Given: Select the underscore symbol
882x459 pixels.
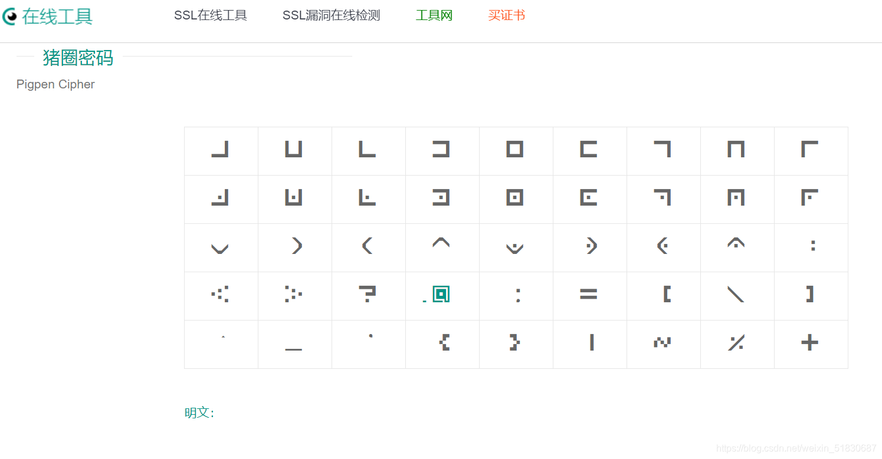Looking at the screenshot, I should (x=294, y=349).
